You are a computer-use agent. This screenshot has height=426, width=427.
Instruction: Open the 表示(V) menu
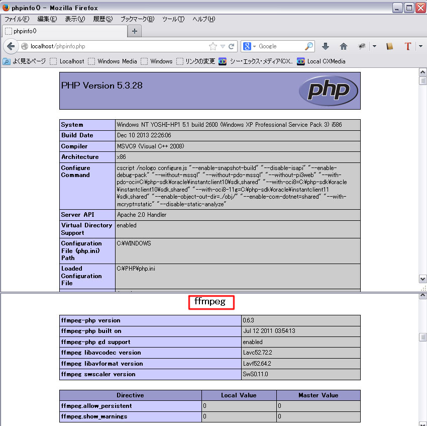tap(75, 19)
